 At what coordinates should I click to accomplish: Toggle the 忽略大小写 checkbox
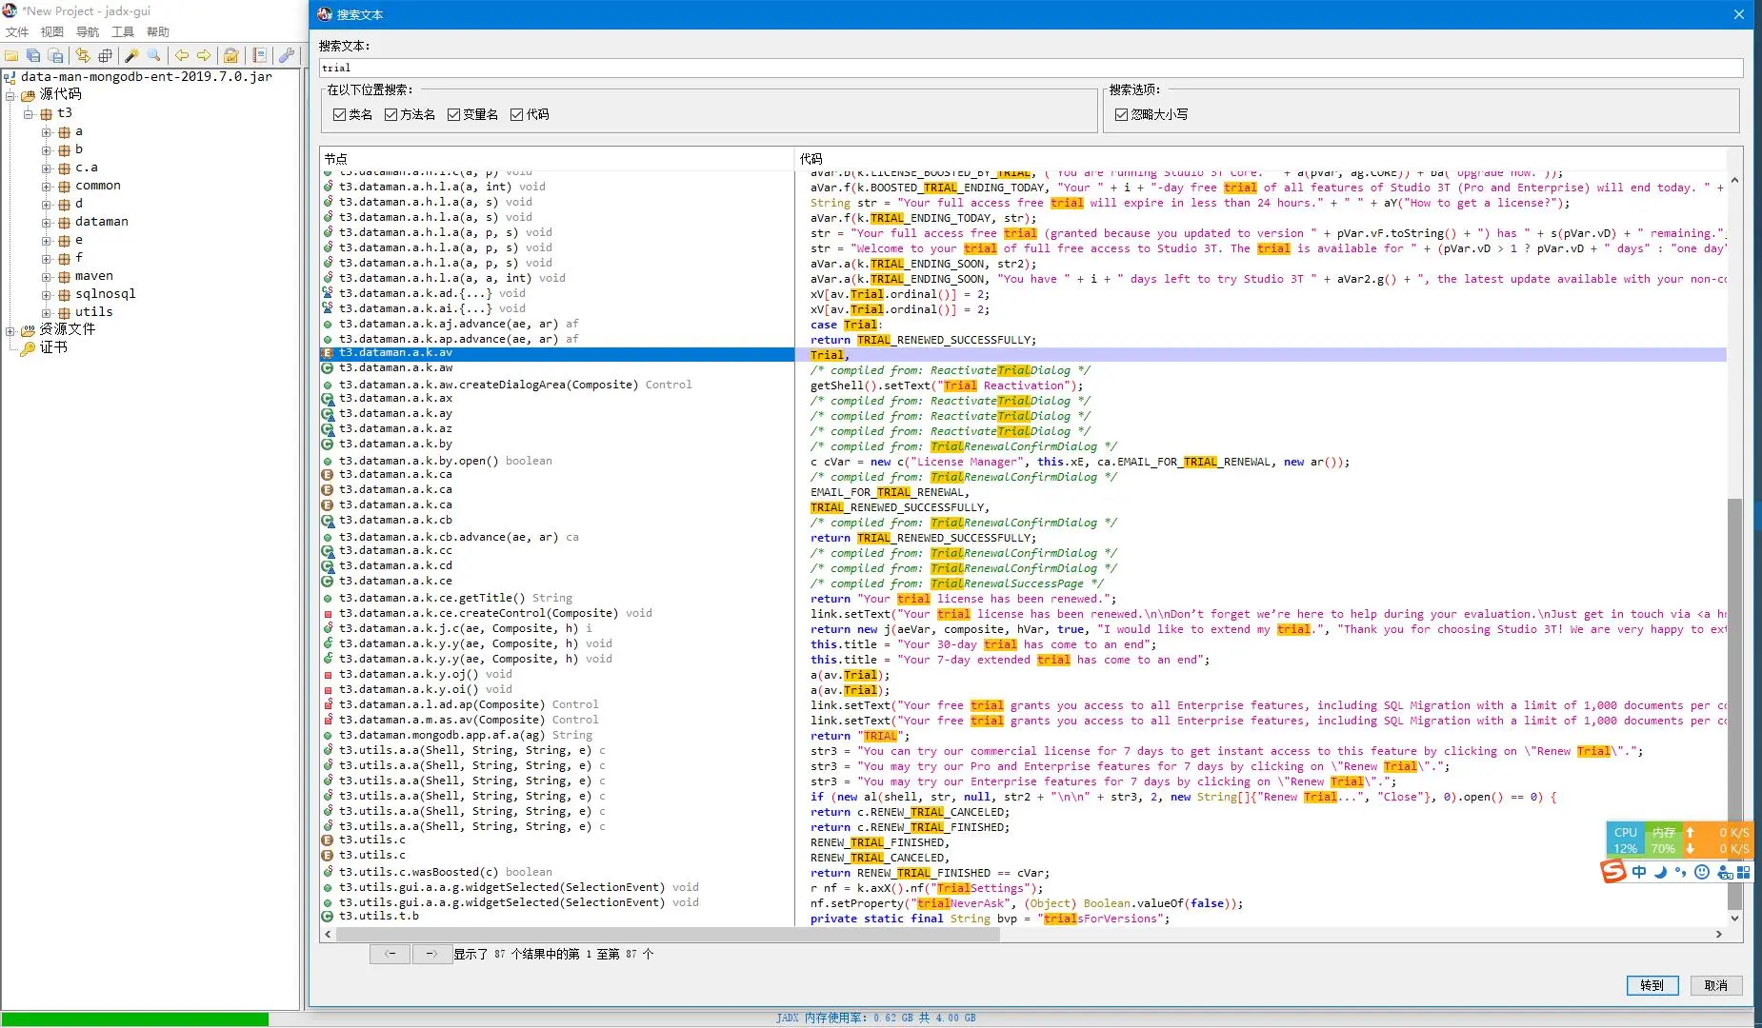tap(1121, 114)
